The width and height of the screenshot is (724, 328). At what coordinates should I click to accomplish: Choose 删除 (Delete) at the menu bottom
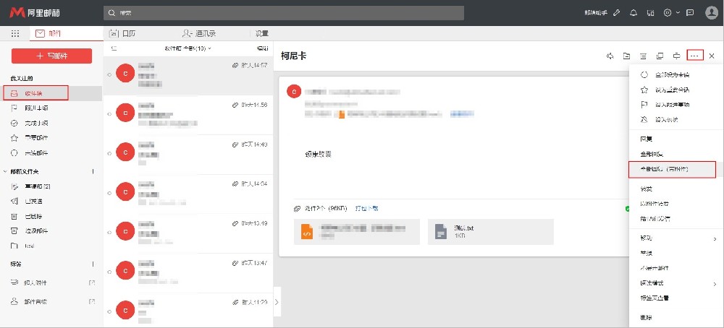646,317
